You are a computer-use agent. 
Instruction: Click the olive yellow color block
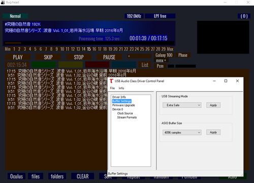click(x=71, y=65)
